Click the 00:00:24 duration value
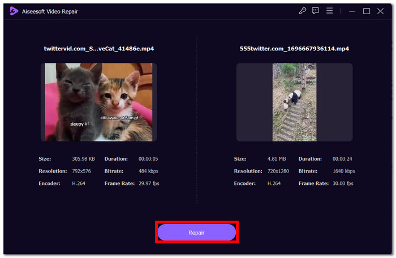Screen dimensions: 396x258 342,158
